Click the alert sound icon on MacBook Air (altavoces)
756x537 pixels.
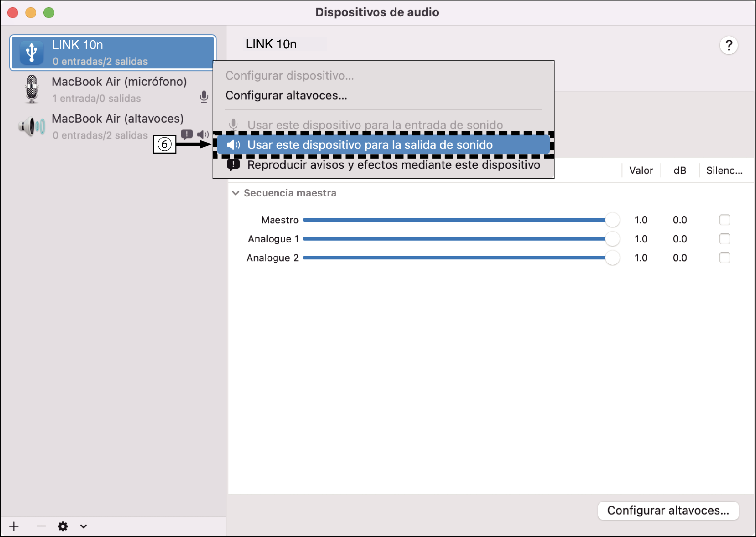(187, 134)
